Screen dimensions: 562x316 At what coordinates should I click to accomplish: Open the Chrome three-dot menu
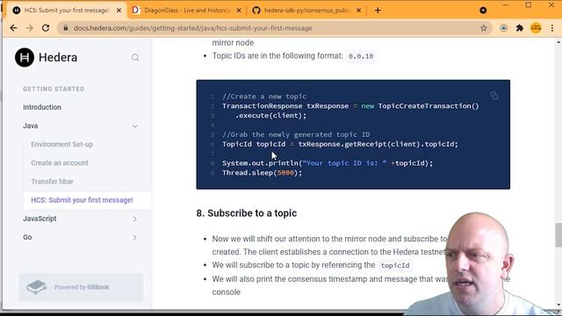(x=552, y=28)
